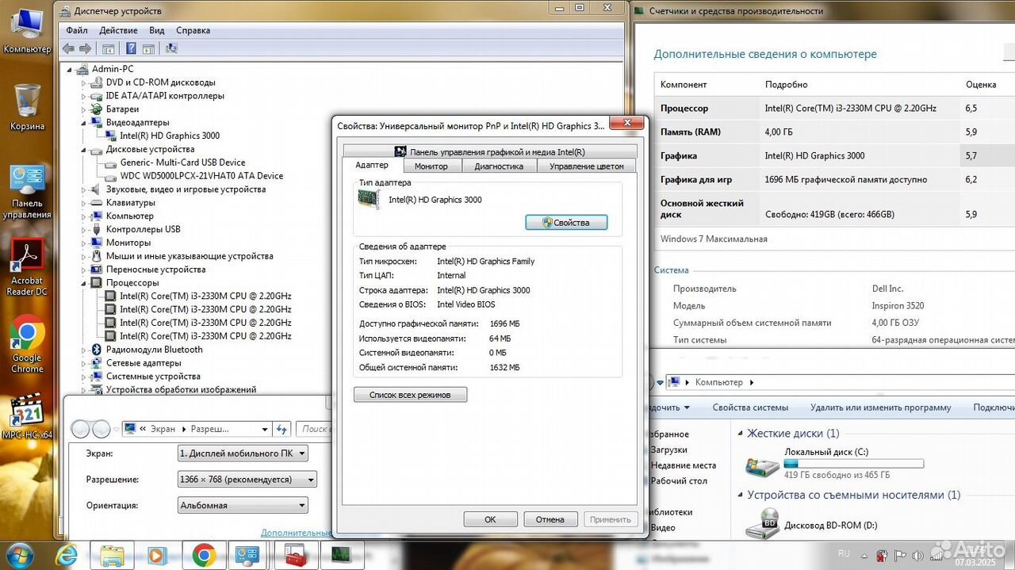
Task: Open the Recycle Bin desktop icon
Action: click(x=27, y=105)
